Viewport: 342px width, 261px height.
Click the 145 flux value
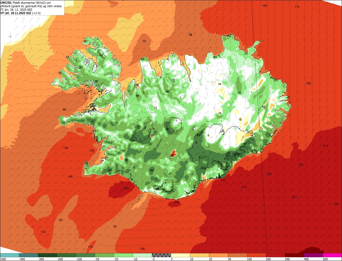point(70,177)
